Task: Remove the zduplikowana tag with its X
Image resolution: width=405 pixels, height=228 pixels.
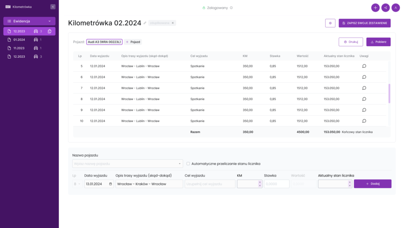Action: coord(172,23)
